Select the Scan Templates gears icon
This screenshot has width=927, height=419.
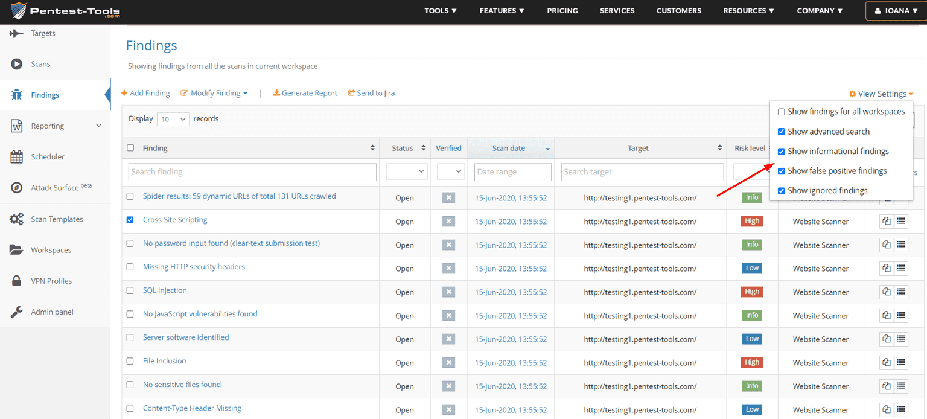[x=17, y=219]
